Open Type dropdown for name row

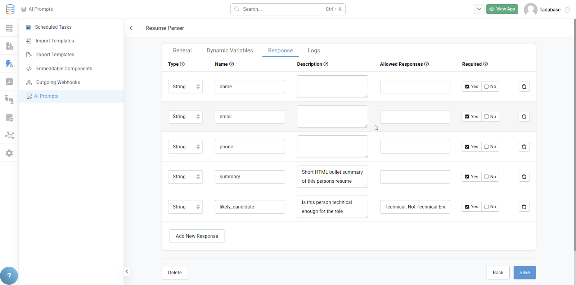185,87
